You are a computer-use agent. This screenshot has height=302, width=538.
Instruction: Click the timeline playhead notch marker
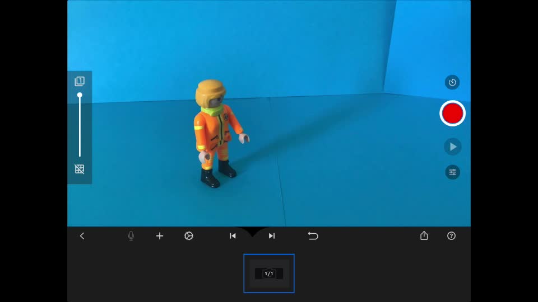coord(252,231)
